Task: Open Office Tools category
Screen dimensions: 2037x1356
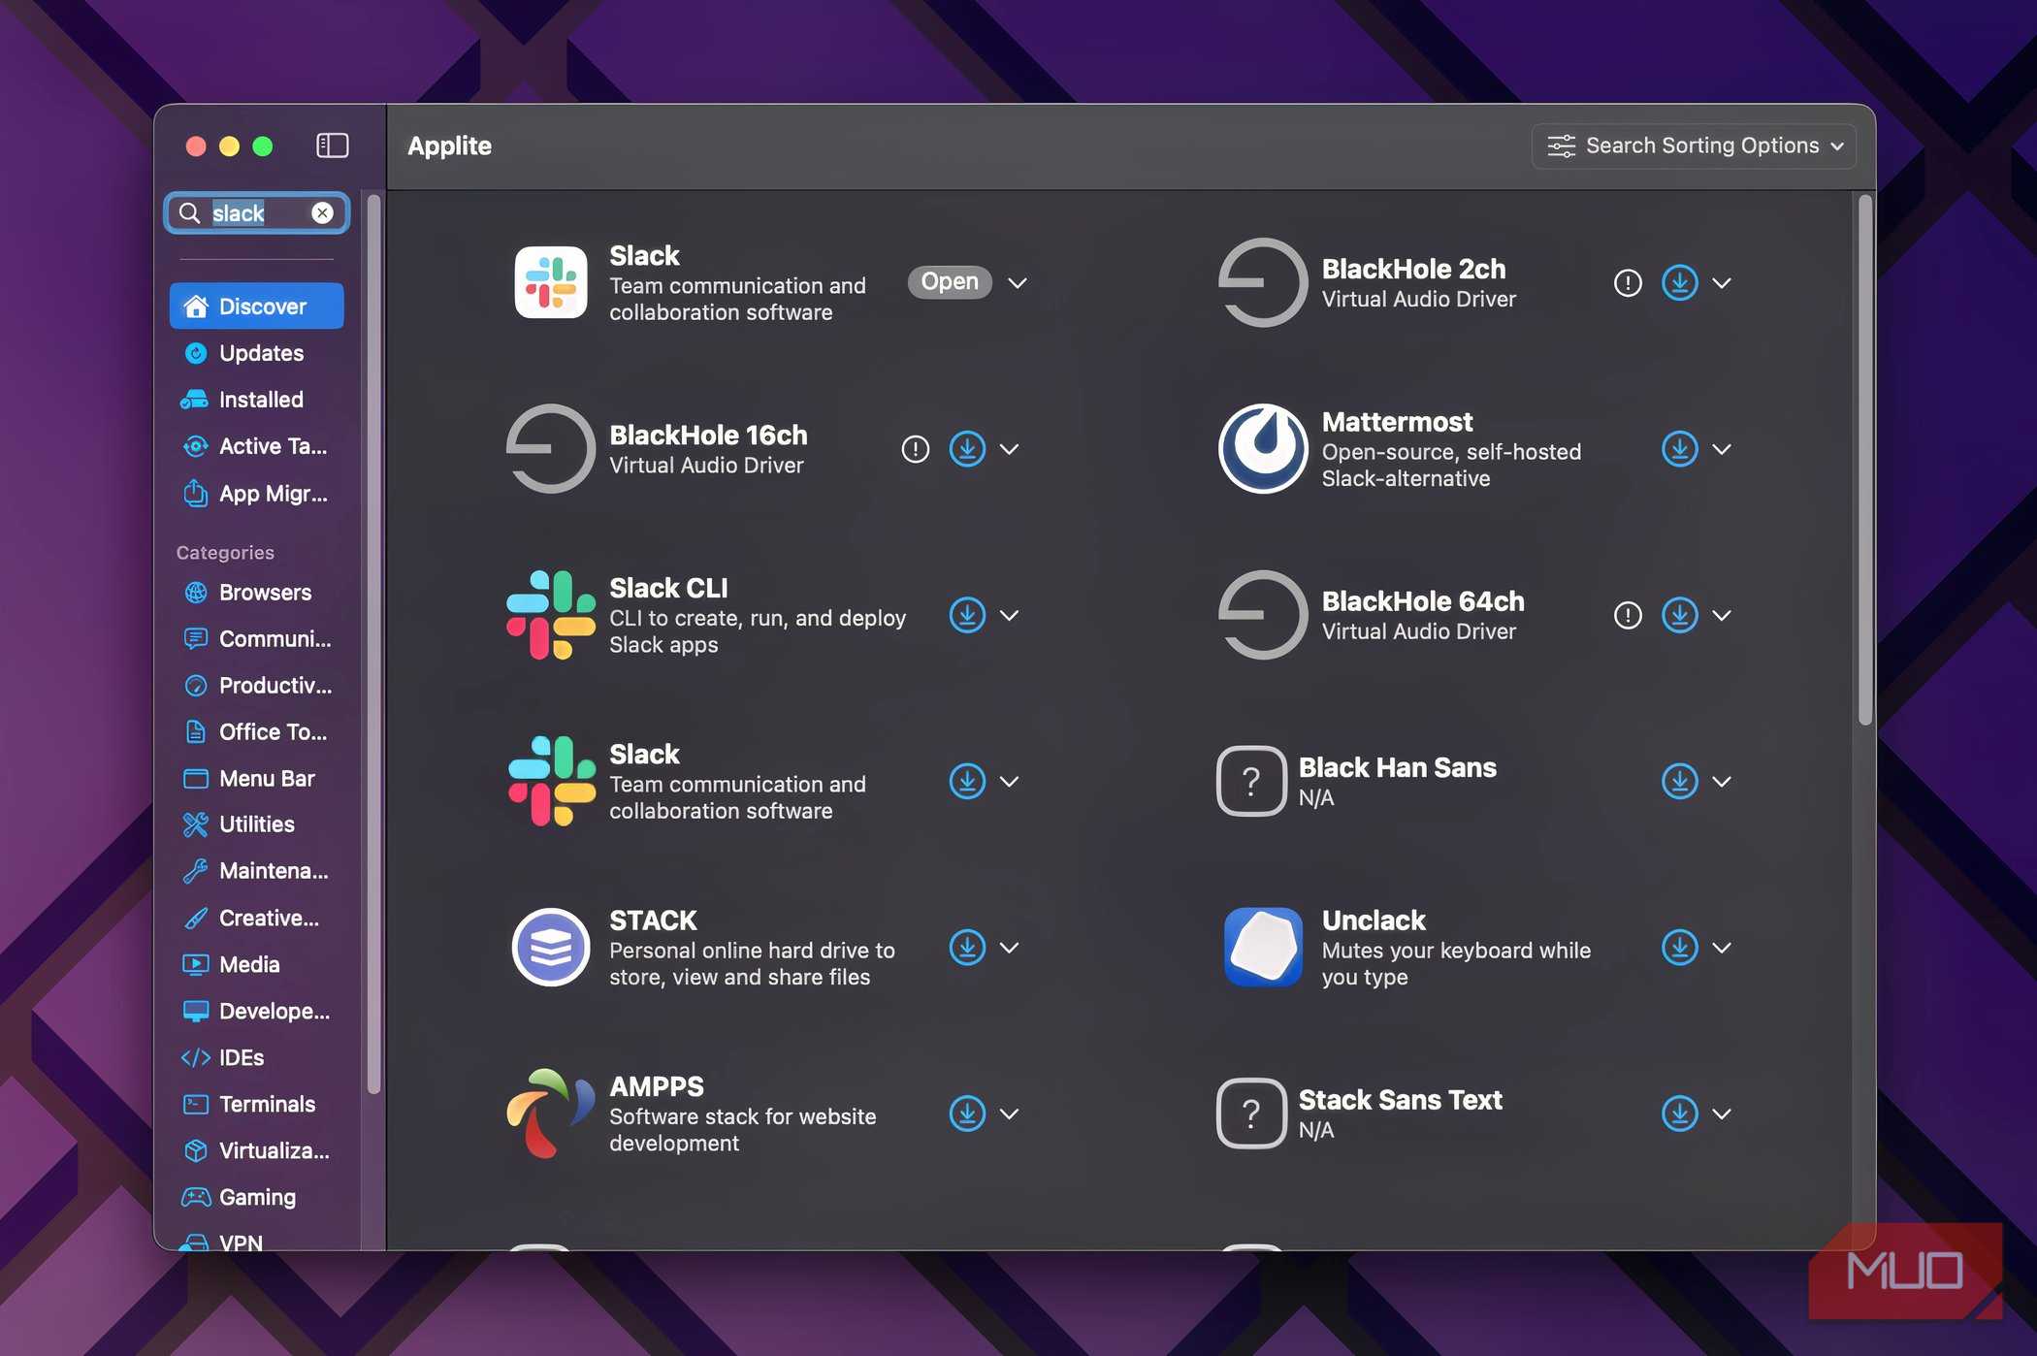Action: 257,732
